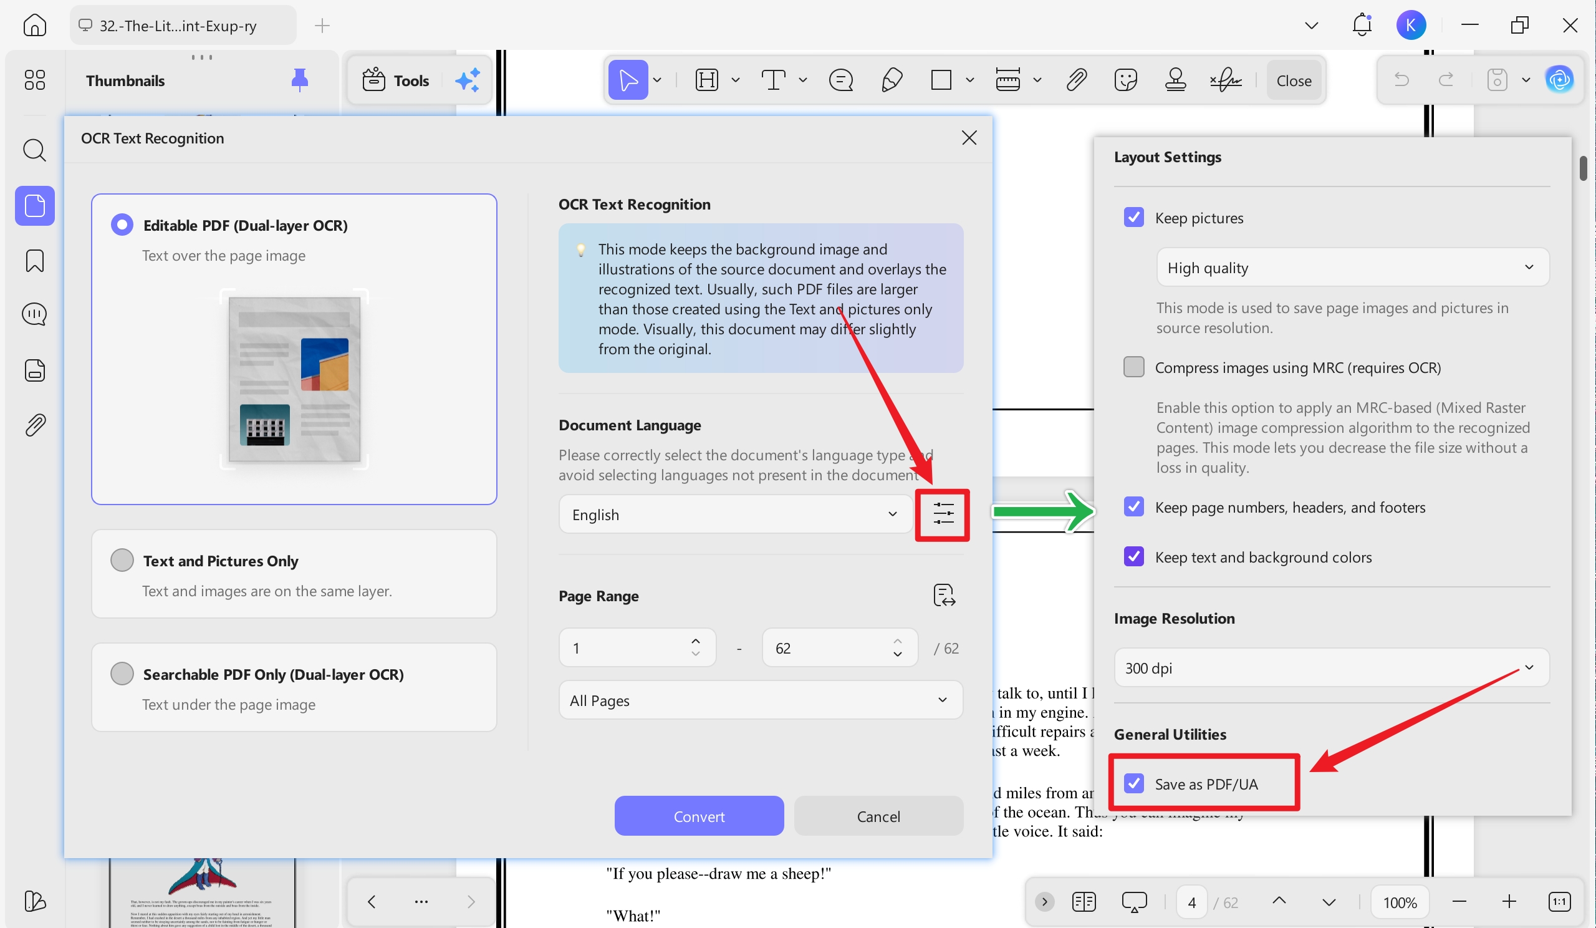Select Editable PDF (Dual-layer OCR) radio

point(122,225)
